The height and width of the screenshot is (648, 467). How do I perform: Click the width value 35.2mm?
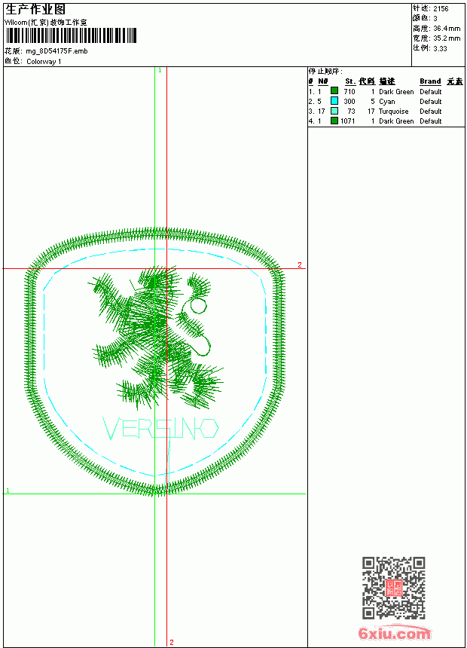(x=447, y=38)
